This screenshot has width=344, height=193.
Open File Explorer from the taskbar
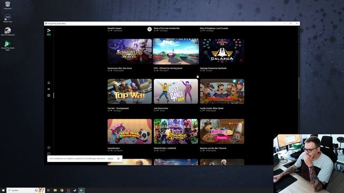(x=55, y=190)
